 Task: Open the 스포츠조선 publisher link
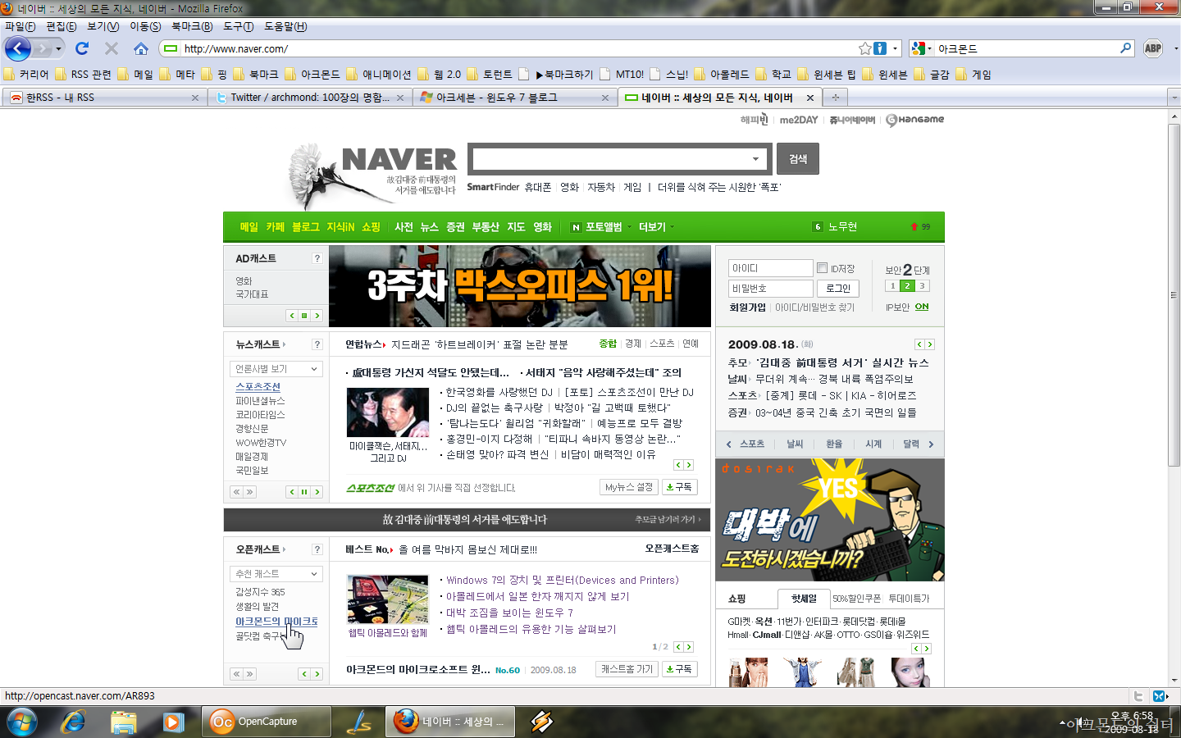pos(258,387)
